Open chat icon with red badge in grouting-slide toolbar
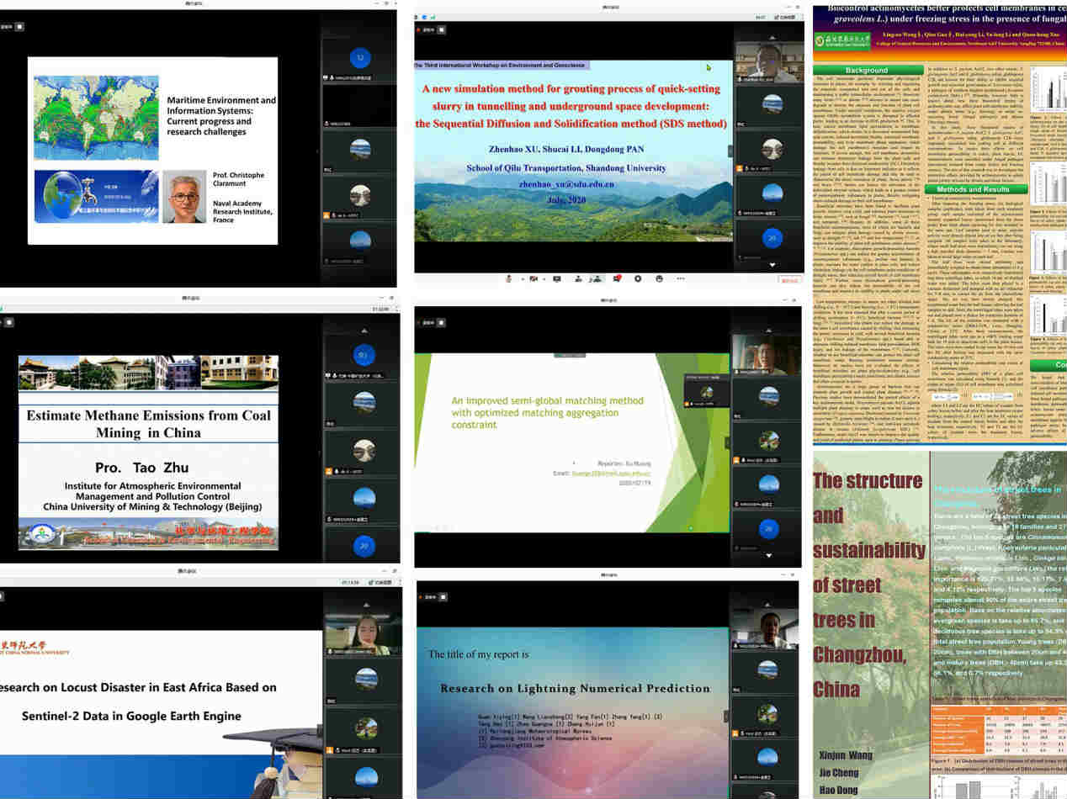This screenshot has width=1067, height=799. click(x=617, y=278)
